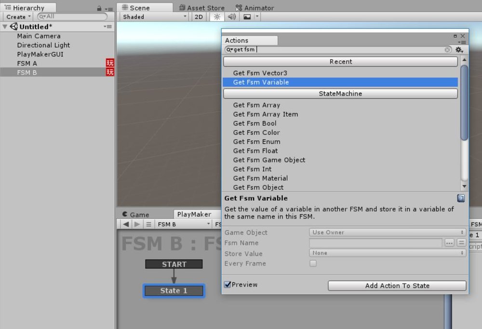
Task: Open the Actions browser settings gear
Action: click(459, 50)
